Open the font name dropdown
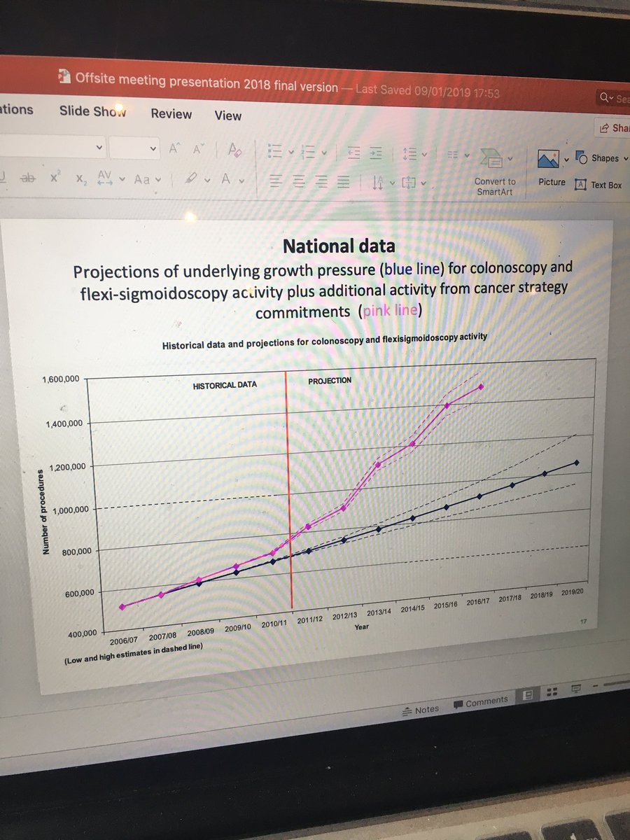The width and height of the screenshot is (630, 840). [99, 148]
